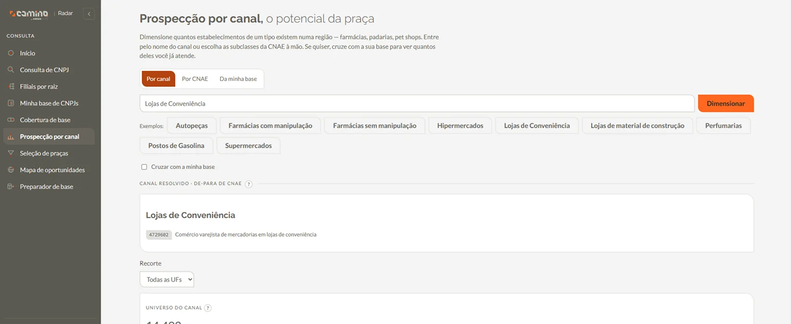This screenshot has width=791, height=324.
Task: Switch to the Por canal tab
Action: (158, 79)
